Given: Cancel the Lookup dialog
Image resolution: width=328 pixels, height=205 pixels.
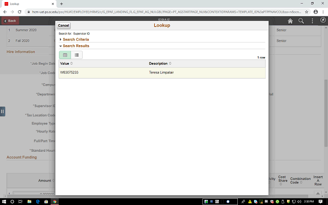Looking at the screenshot, I should click(x=64, y=26).
